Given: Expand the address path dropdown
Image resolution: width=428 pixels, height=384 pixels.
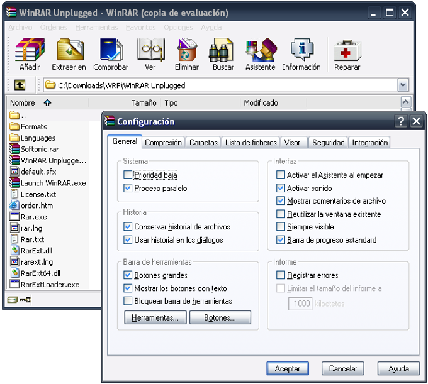Looking at the screenshot, I should (403, 85).
